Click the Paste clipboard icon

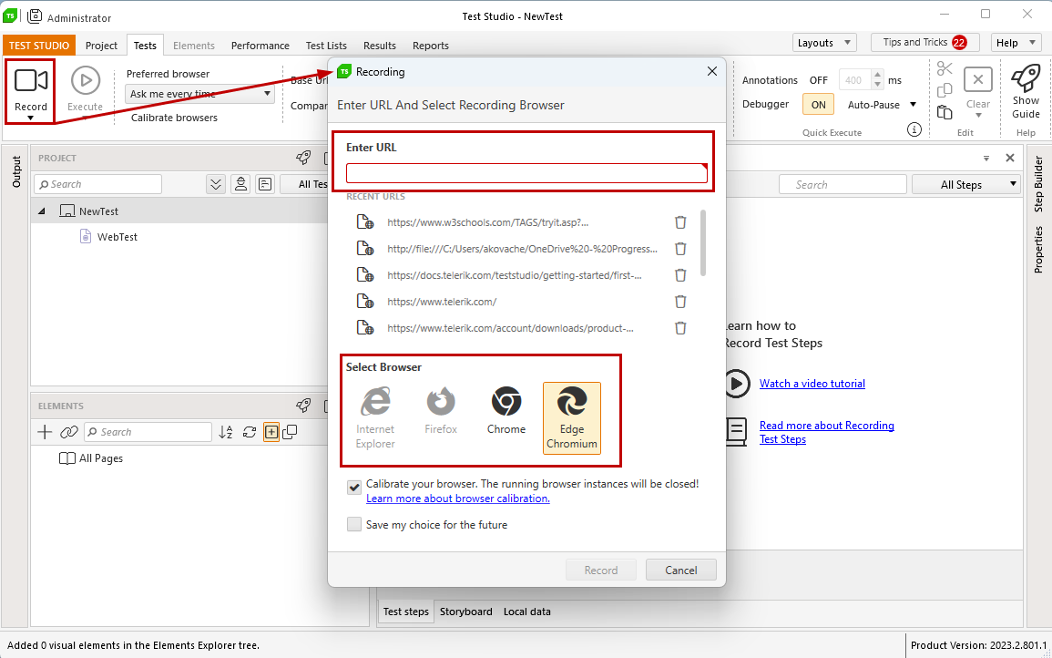(945, 112)
